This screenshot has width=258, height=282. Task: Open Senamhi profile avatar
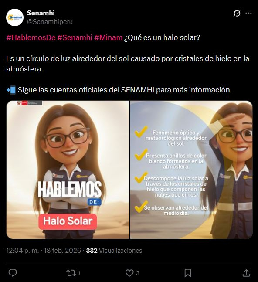click(x=15, y=17)
